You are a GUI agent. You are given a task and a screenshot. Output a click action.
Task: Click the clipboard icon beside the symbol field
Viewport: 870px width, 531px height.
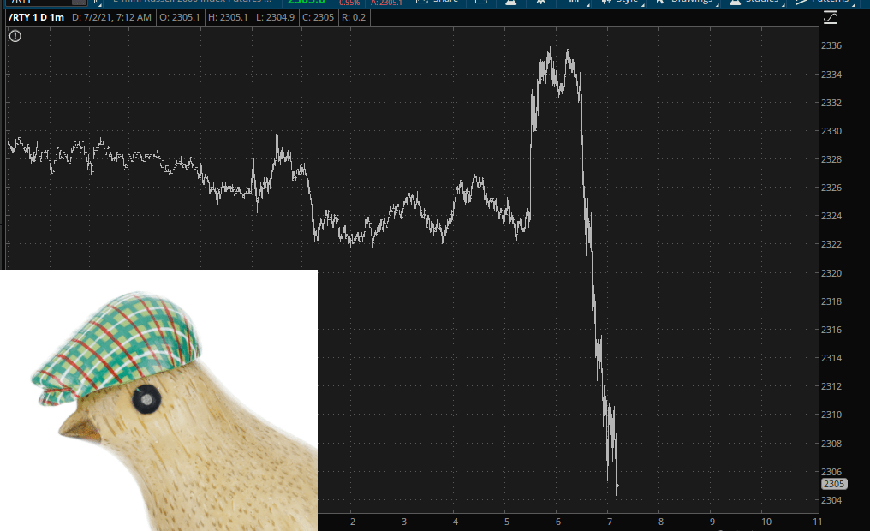coord(97,3)
